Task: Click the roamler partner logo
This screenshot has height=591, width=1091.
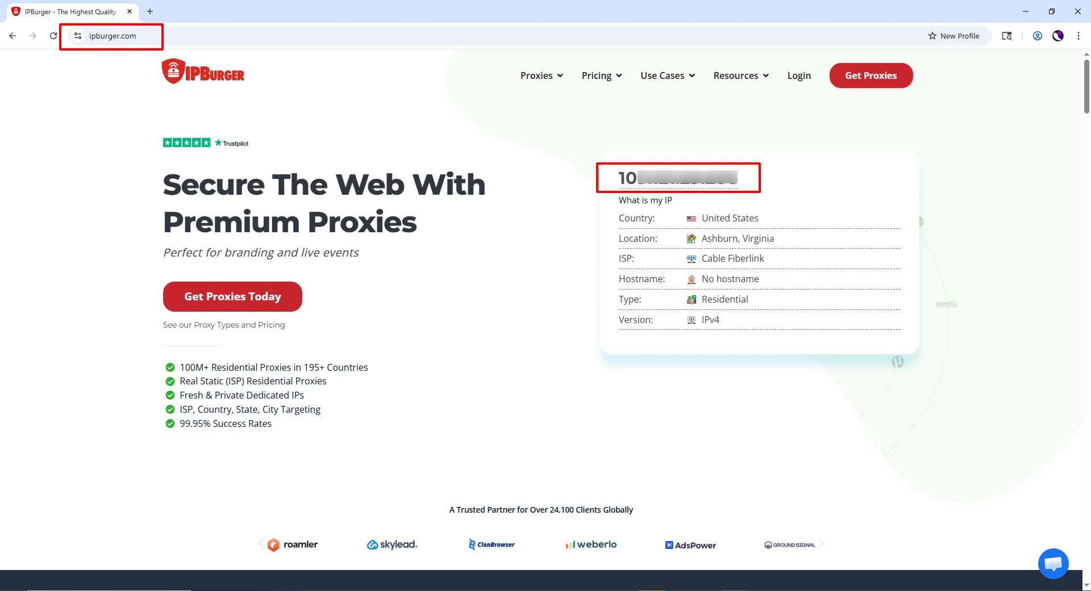Action: pos(293,544)
